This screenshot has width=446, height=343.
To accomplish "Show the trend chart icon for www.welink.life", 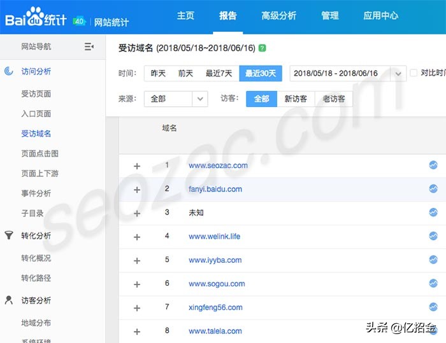I will (433, 236).
